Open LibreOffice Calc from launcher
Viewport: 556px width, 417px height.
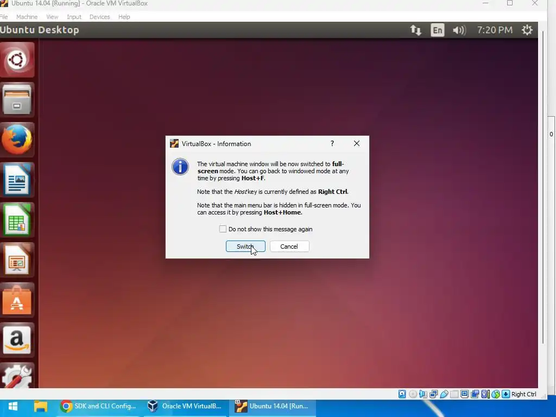[17, 220]
